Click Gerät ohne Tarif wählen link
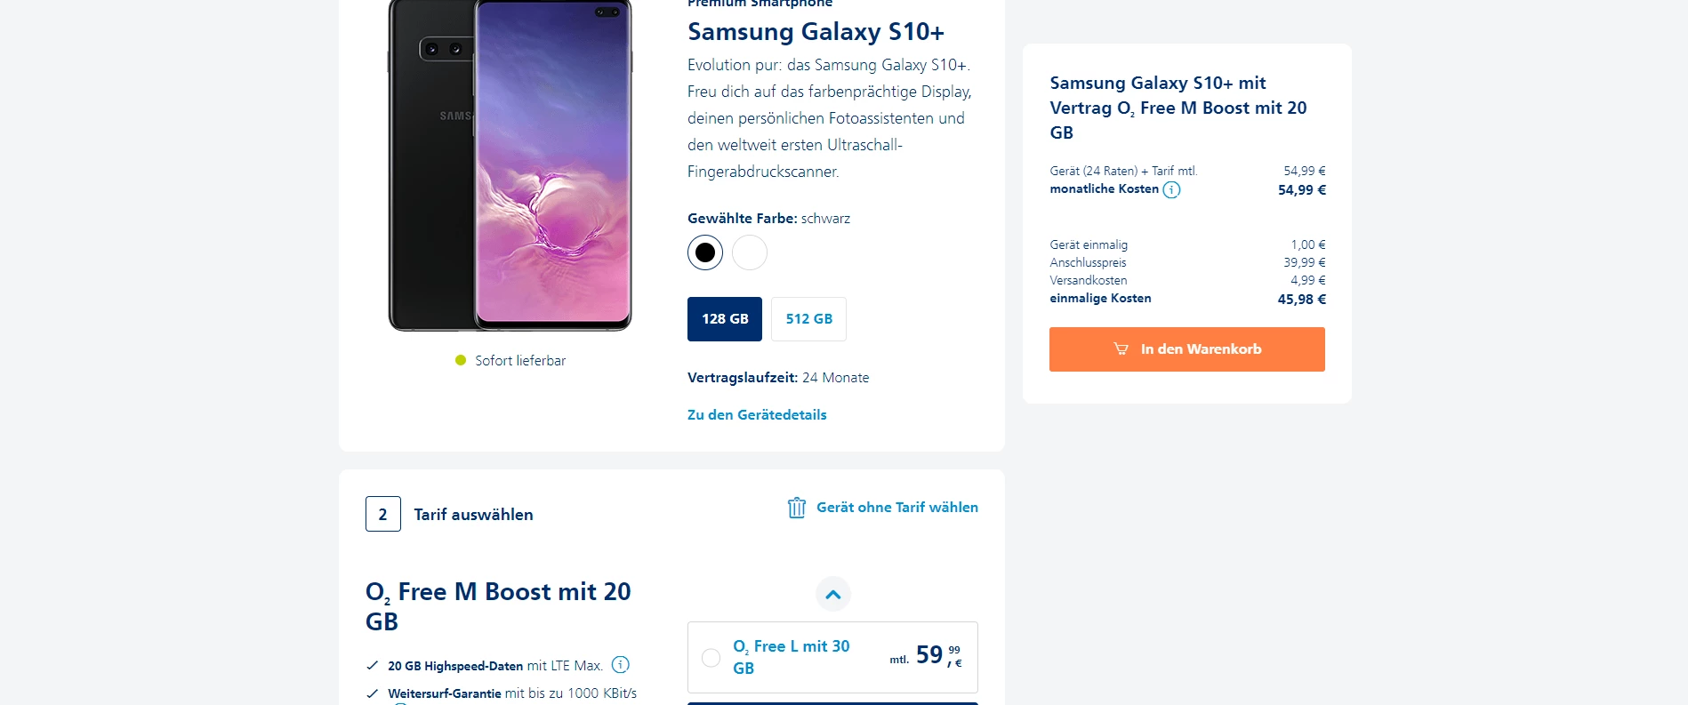The height and width of the screenshot is (705, 1688). click(x=896, y=508)
